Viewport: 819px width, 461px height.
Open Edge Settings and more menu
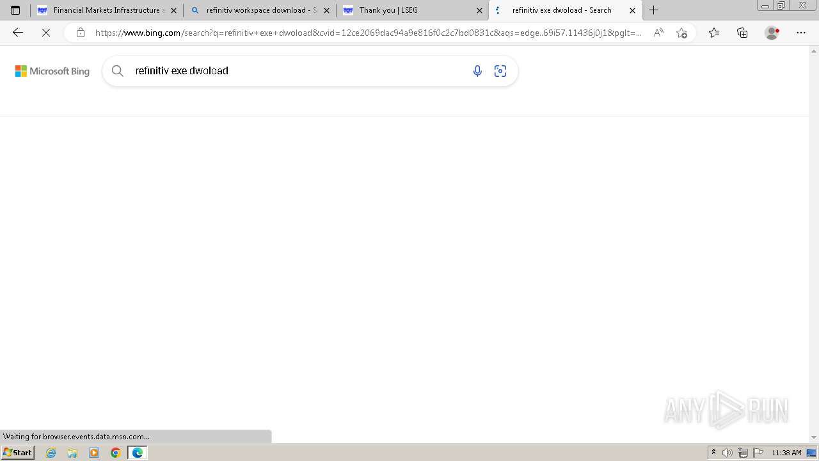point(801,33)
